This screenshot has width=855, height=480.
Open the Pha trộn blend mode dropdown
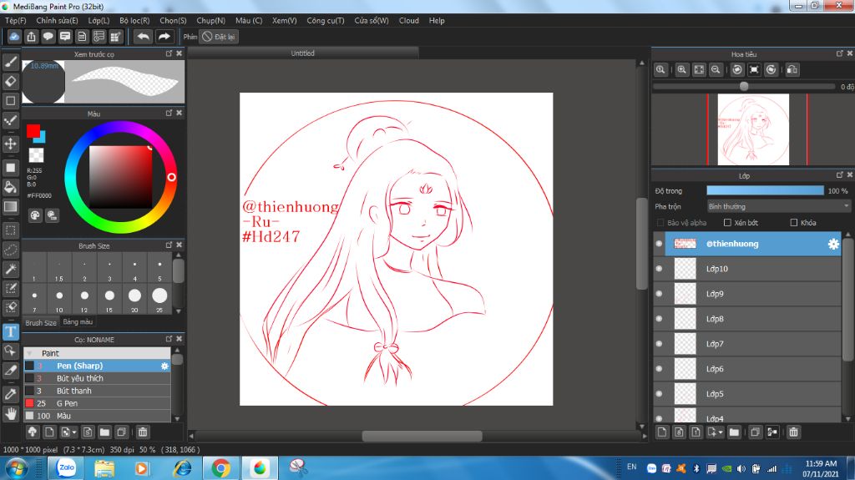778,206
